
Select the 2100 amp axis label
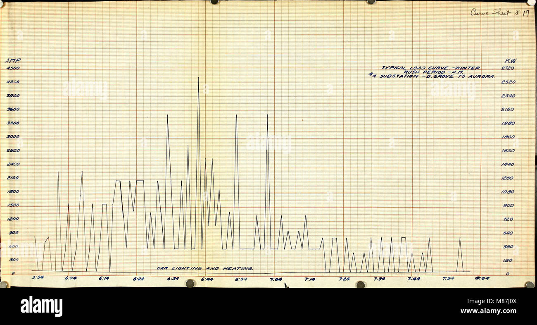click(13, 178)
